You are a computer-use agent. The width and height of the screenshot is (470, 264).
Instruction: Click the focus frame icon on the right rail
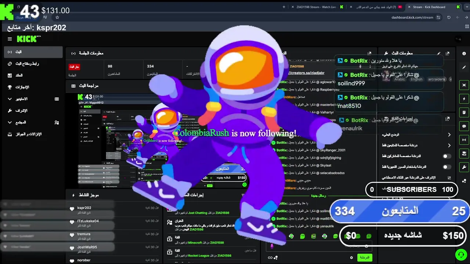[464, 85]
